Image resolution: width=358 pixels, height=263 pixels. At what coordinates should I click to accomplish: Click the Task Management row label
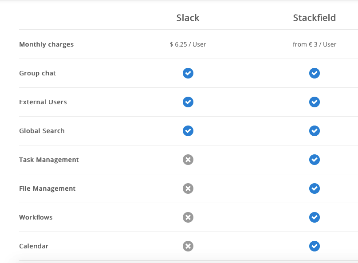[49, 160]
